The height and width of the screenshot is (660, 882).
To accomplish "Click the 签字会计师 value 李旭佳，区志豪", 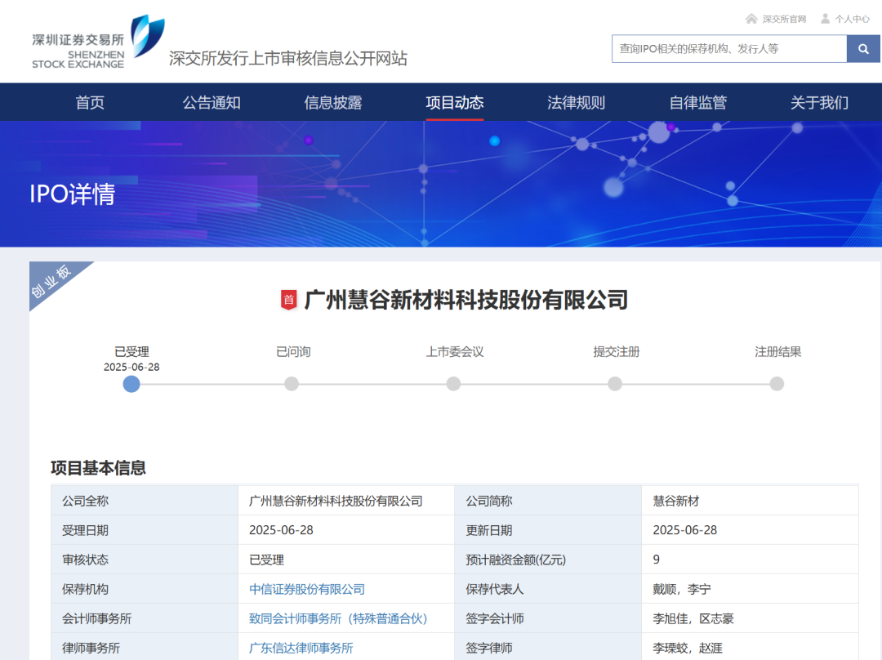I will [x=693, y=618].
